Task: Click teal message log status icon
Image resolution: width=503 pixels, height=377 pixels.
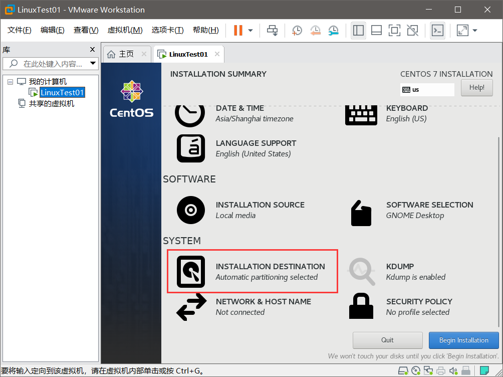Action: [x=484, y=371]
